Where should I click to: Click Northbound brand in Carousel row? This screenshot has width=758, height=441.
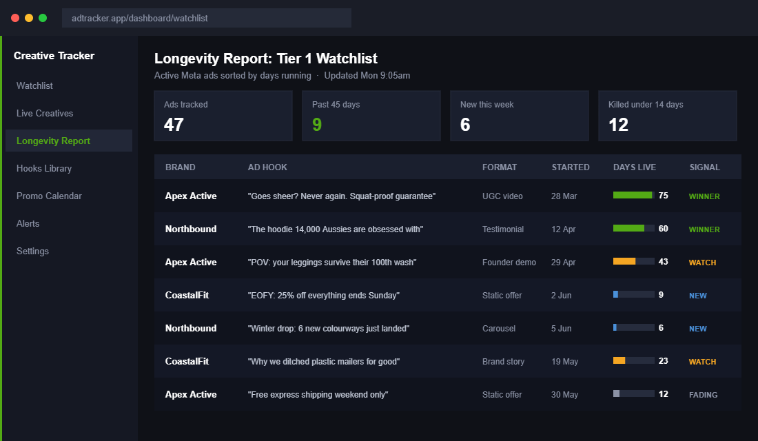click(x=191, y=328)
